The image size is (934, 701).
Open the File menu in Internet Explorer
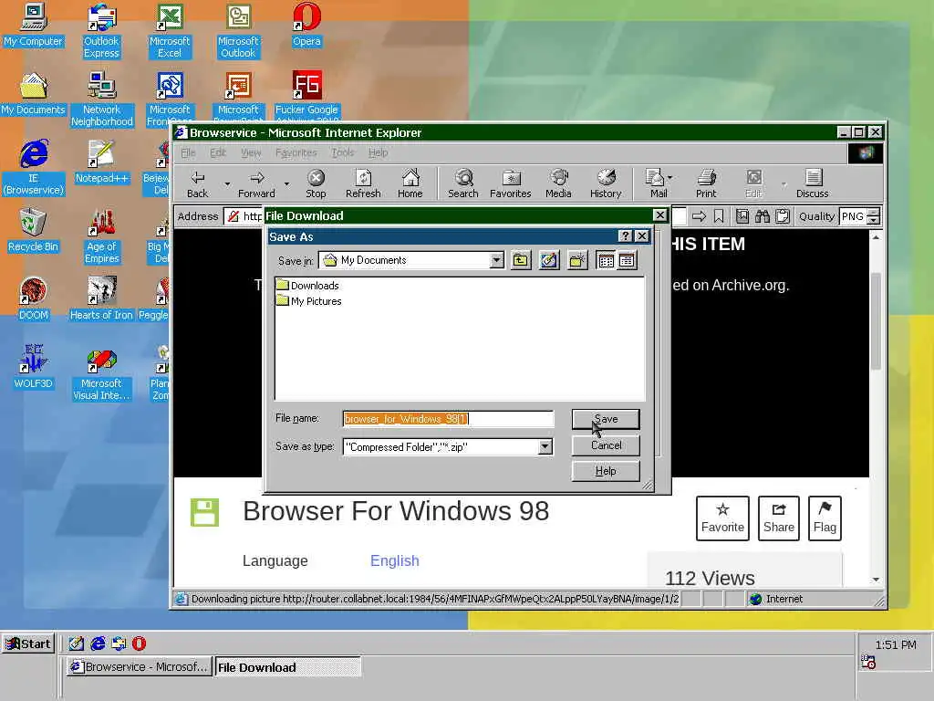click(188, 152)
